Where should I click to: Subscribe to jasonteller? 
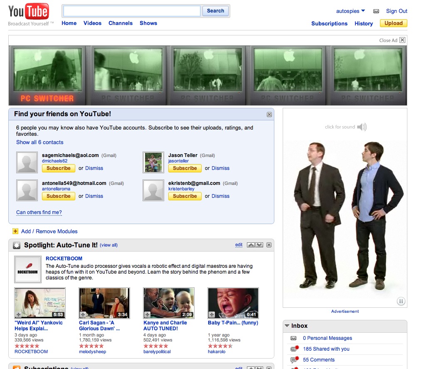pyautogui.click(x=185, y=168)
